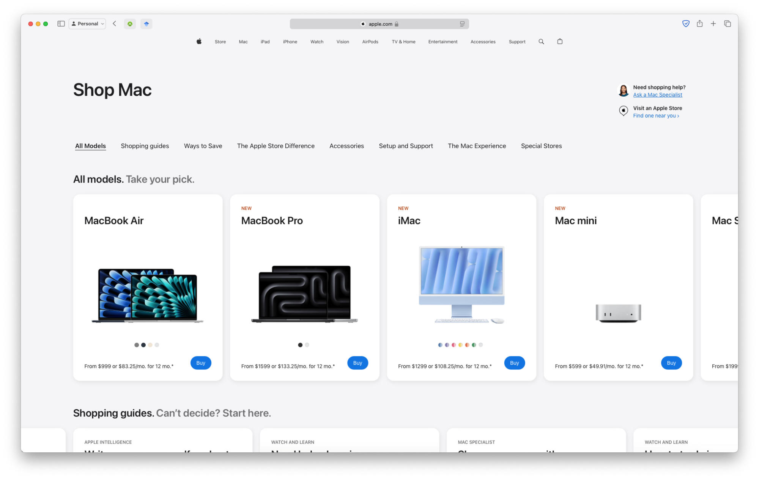This screenshot has width=759, height=480.
Task: Toggle the Safari sidebar icon
Action: tap(61, 23)
